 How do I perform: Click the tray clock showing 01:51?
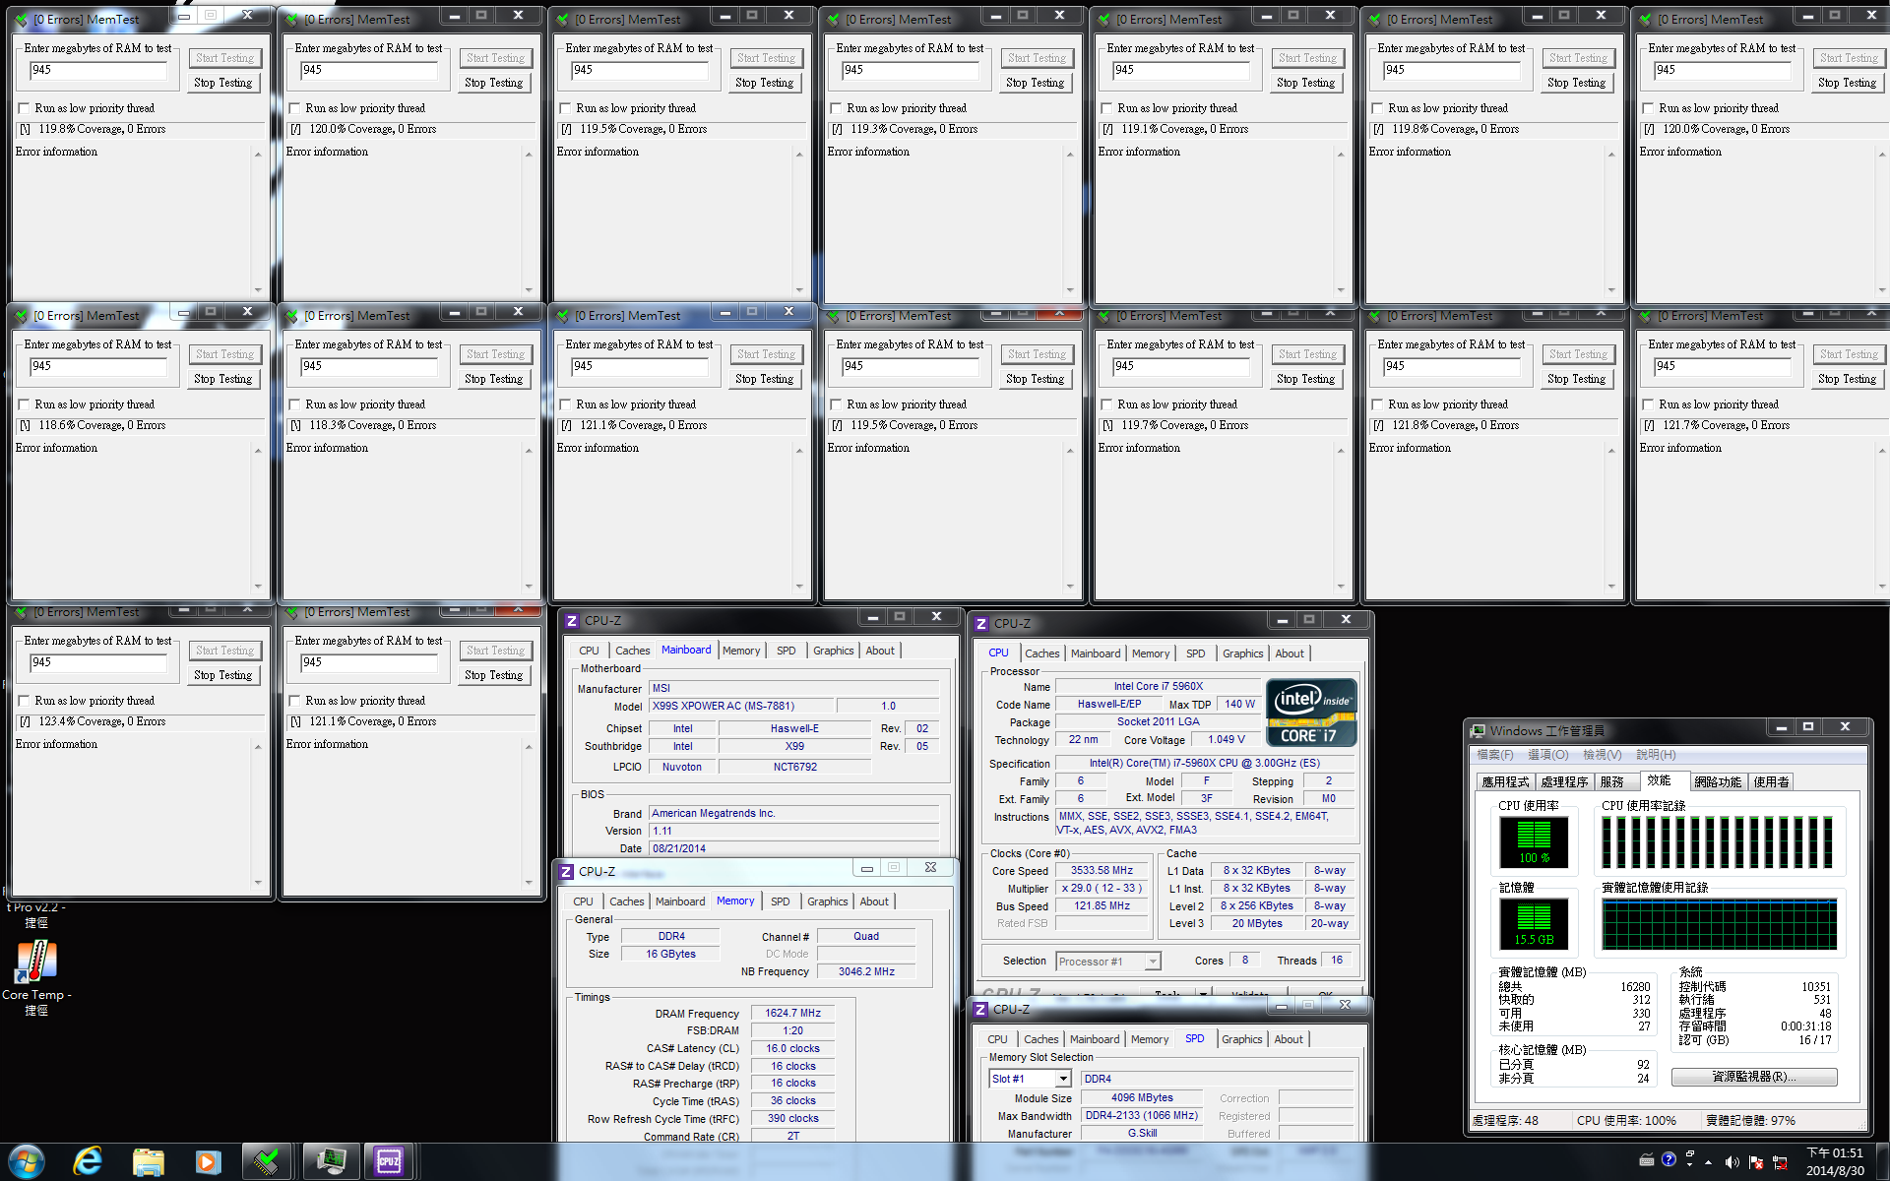point(1835,1161)
